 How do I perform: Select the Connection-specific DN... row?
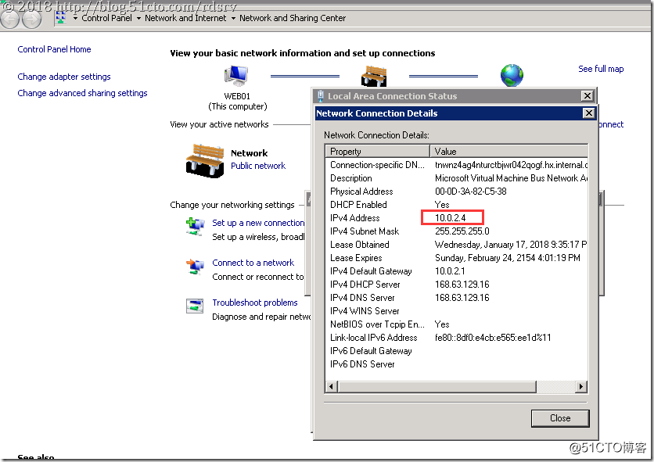(457, 165)
